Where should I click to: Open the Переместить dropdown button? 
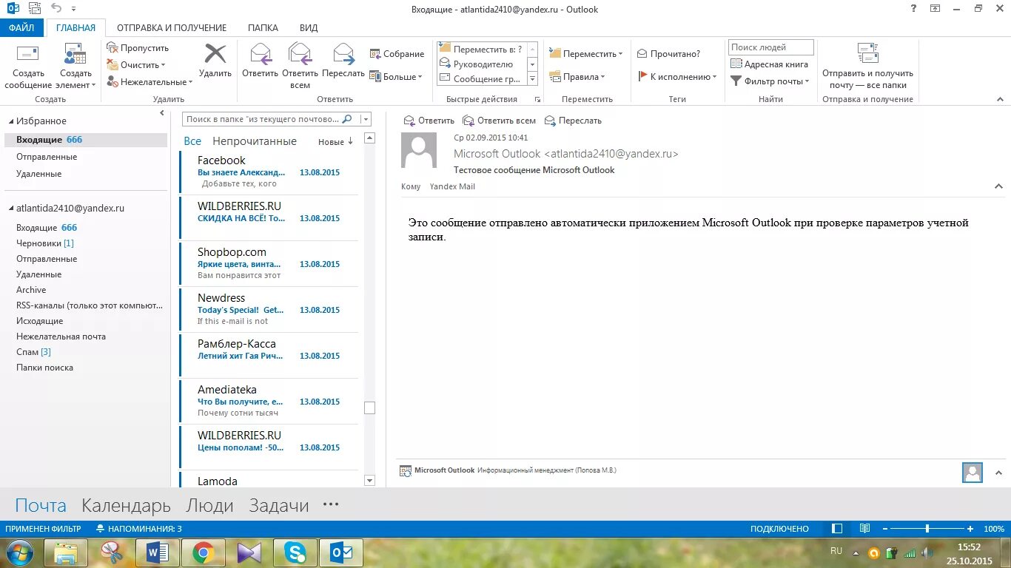point(586,54)
